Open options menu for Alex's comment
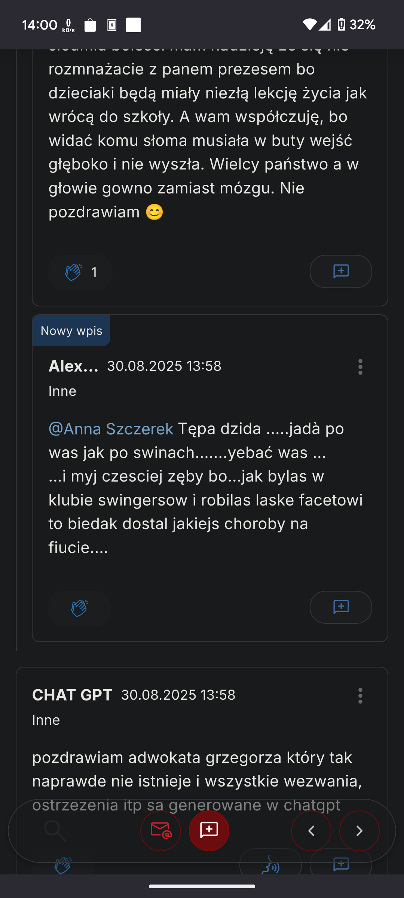This screenshot has height=898, width=404. click(x=360, y=367)
